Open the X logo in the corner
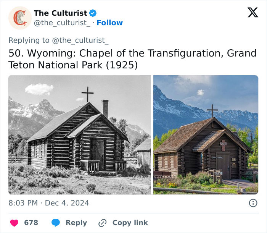The image size is (267, 233). pyautogui.click(x=253, y=13)
